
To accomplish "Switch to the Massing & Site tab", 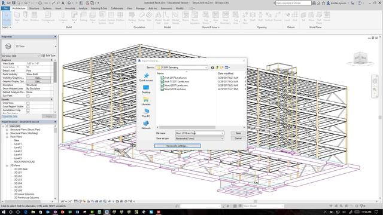I will click(x=99, y=8).
